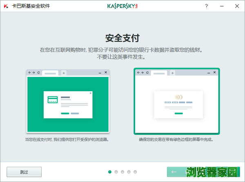Click the Kaspersky Lab logo at top center
The image size is (245, 182).
coord(122,7)
